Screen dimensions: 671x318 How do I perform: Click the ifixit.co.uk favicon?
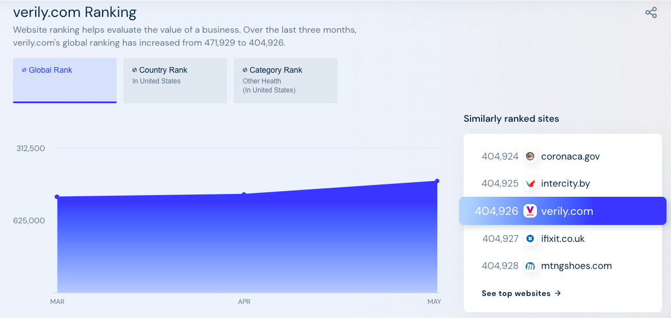point(530,239)
